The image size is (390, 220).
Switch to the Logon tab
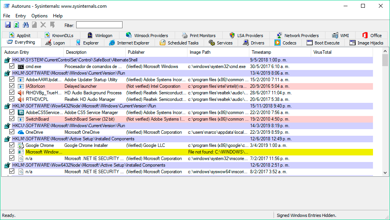[x=55, y=43]
